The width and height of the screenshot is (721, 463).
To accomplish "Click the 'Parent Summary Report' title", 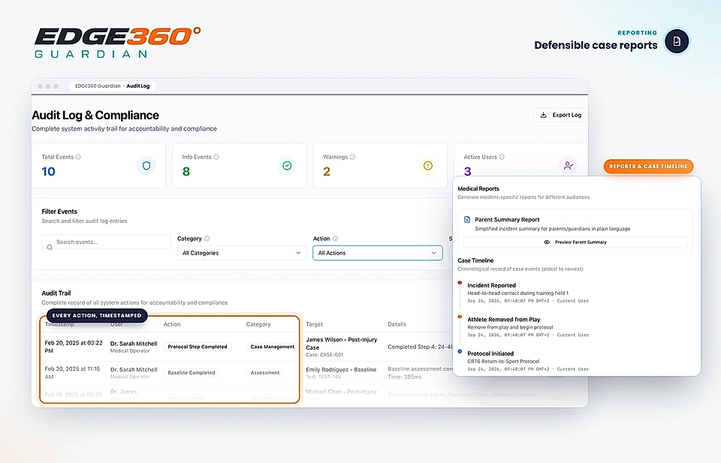I will coord(507,220).
